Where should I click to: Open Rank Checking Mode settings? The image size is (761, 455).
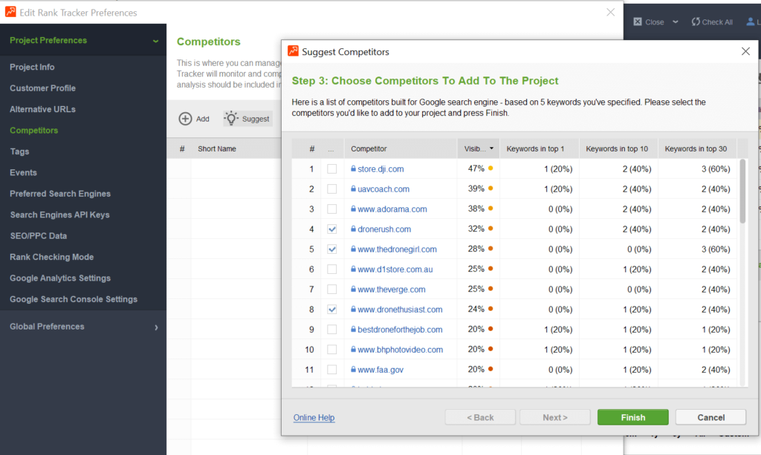[52, 257]
